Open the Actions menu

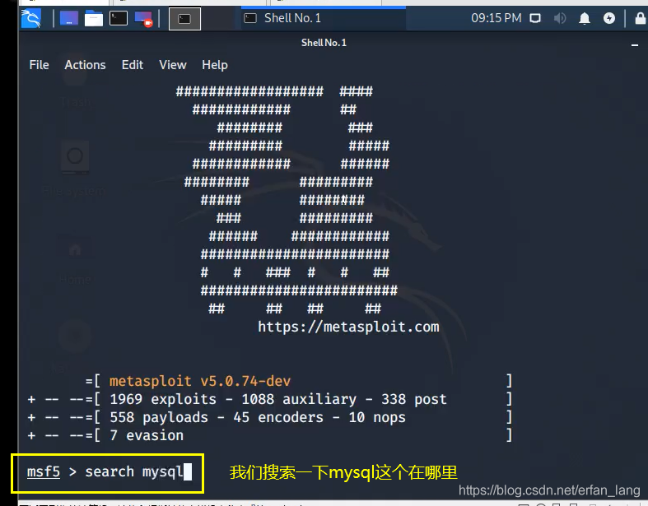click(85, 65)
